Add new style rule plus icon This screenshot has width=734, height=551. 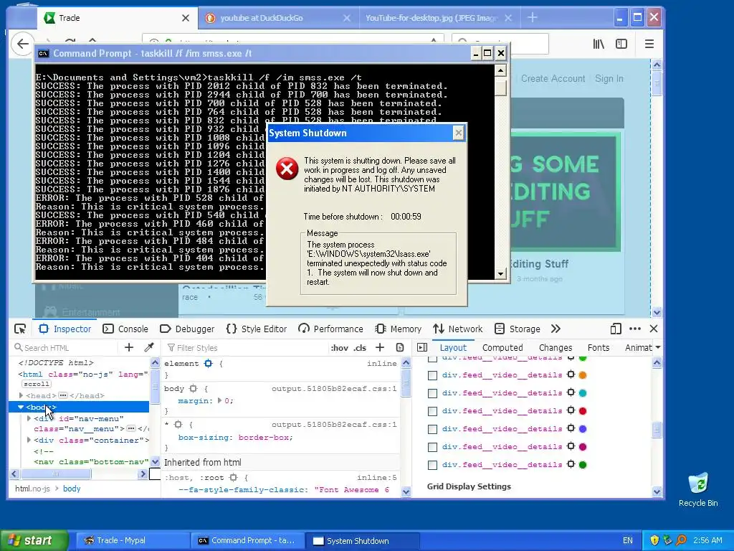click(380, 348)
